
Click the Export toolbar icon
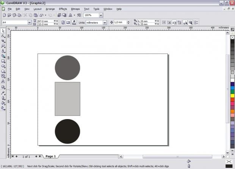pyautogui.click(x=64, y=15)
